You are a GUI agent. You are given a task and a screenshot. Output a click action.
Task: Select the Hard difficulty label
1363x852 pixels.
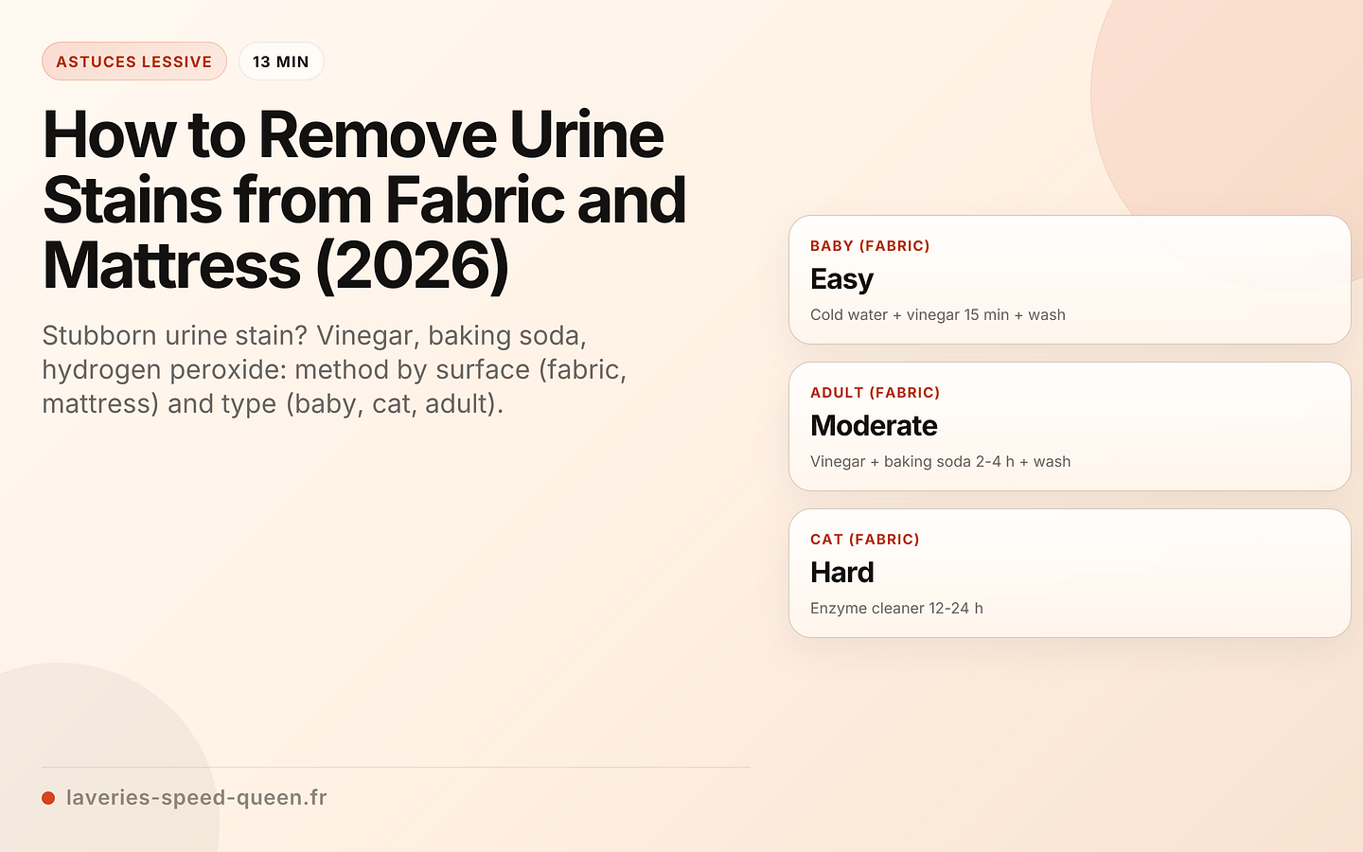tap(842, 572)
